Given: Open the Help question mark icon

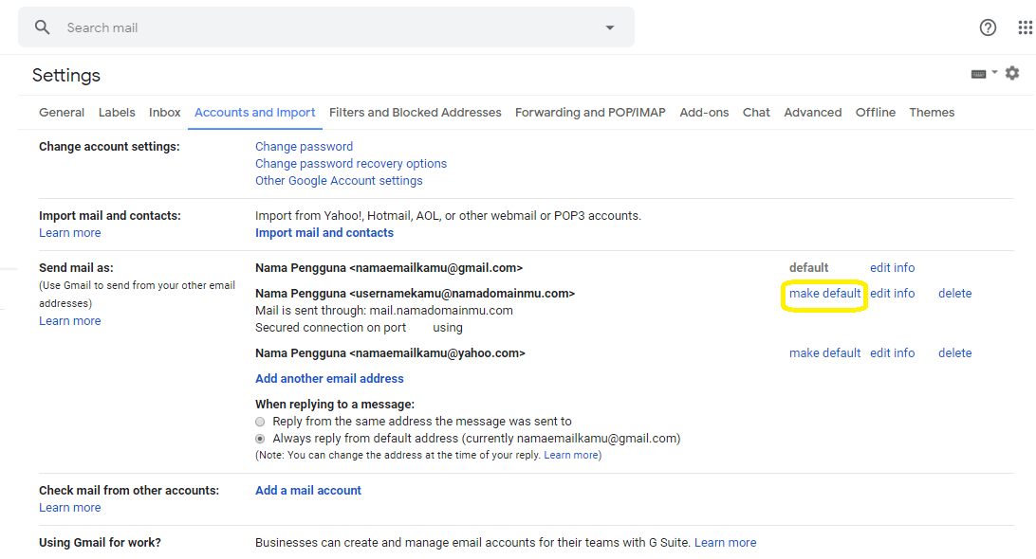Looking at the screenshot, I should 988,27.
